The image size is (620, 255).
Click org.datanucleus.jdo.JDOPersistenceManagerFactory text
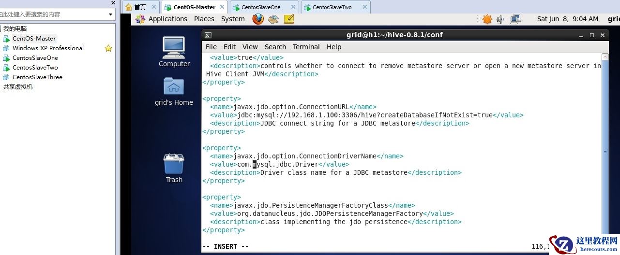(330, 213)
